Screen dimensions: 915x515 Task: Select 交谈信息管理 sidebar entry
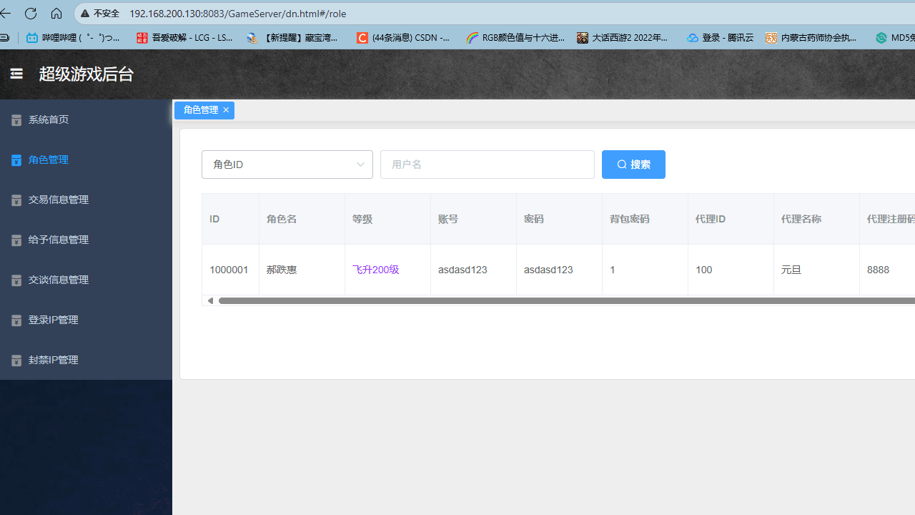(x=58, y=280)
